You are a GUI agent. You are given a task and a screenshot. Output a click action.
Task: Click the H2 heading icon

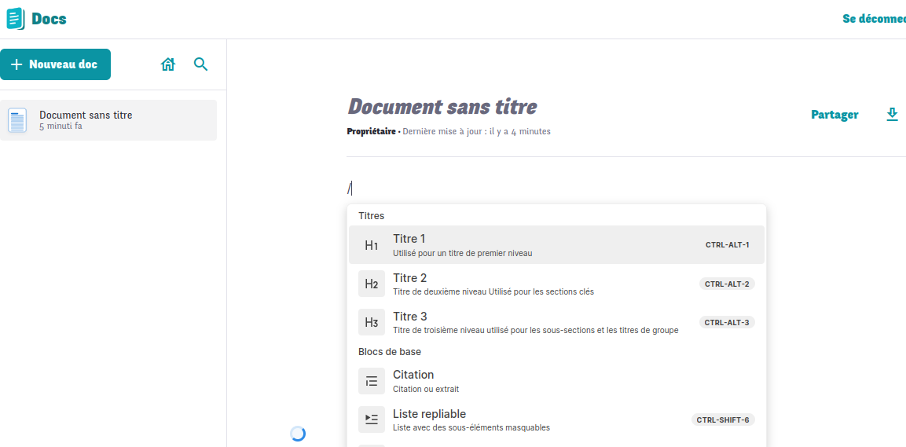pos(372,284)
